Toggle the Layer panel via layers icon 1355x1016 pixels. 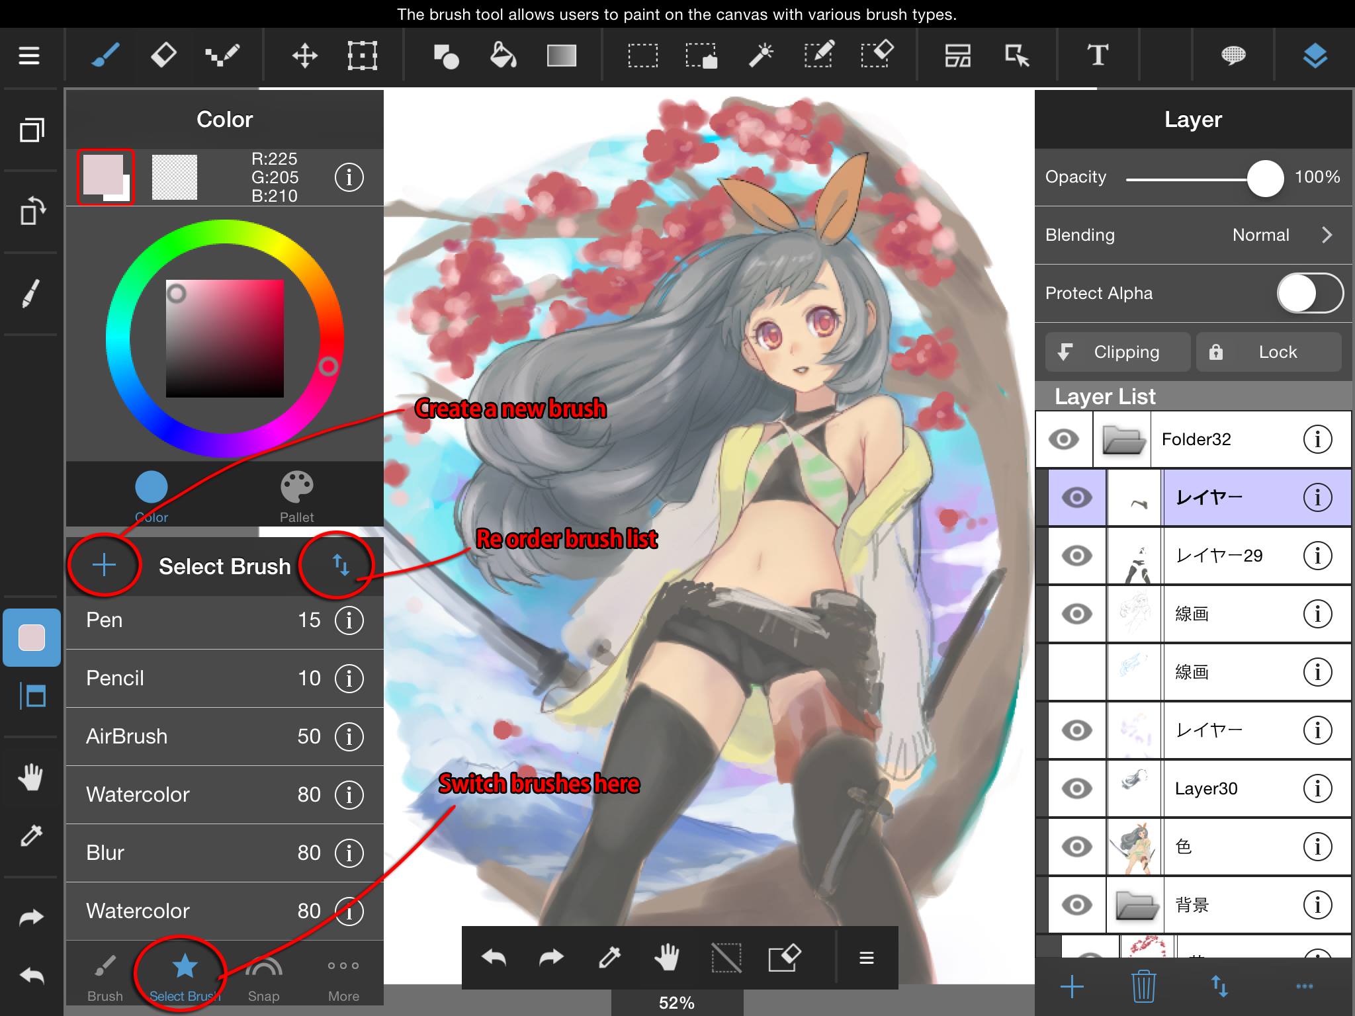pos(1315,56)
